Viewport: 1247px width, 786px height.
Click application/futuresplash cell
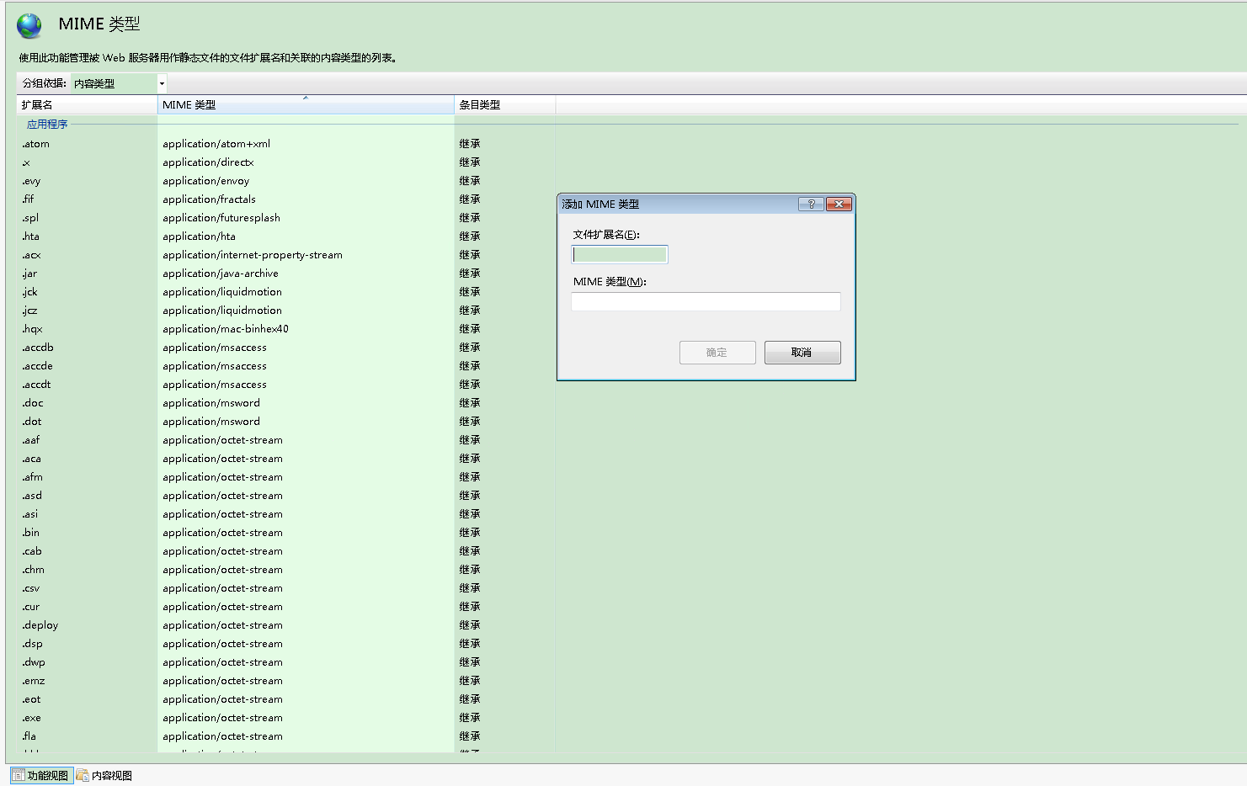[x=221, y=218]
